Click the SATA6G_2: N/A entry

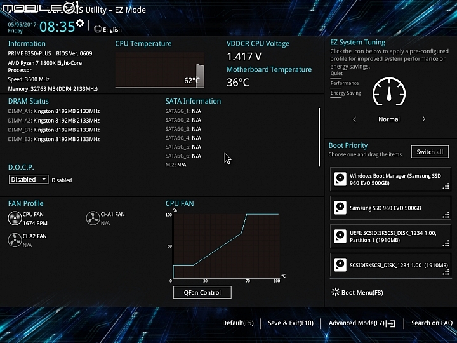coord(183,120)
